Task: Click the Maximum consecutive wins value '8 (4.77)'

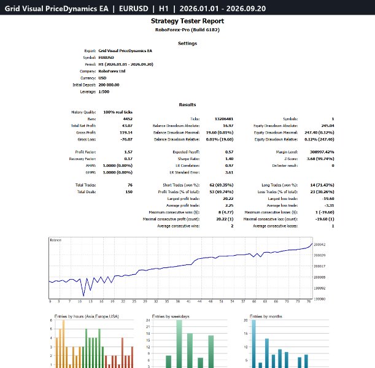Action: click(226, 212)
